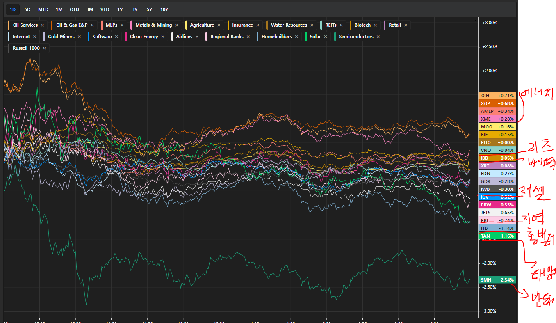Click the blue Software color marker
Image resolution: width=556 pixels, height=323 pixels.
click(89, 37)
